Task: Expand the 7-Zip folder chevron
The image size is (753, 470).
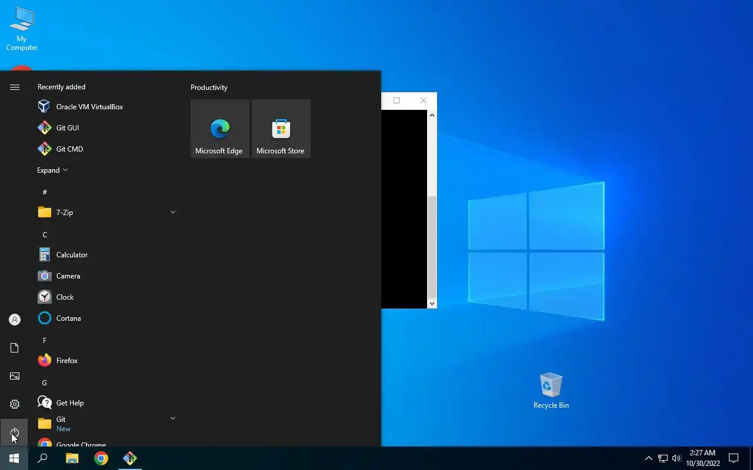Action: 172,212
